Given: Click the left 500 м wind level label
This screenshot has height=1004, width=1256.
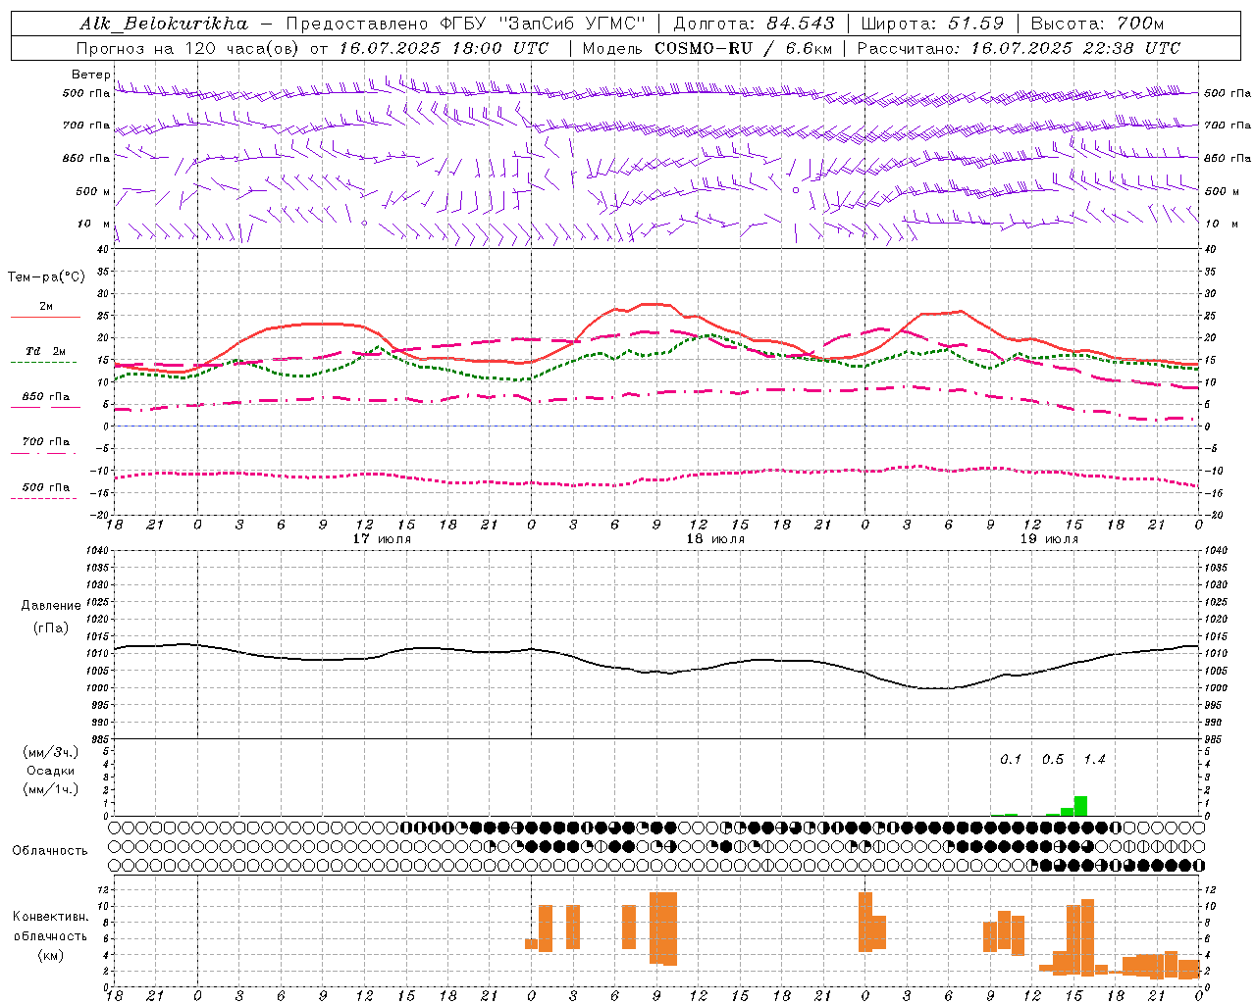Looking at the screenshot, I should tap(93, 191).
